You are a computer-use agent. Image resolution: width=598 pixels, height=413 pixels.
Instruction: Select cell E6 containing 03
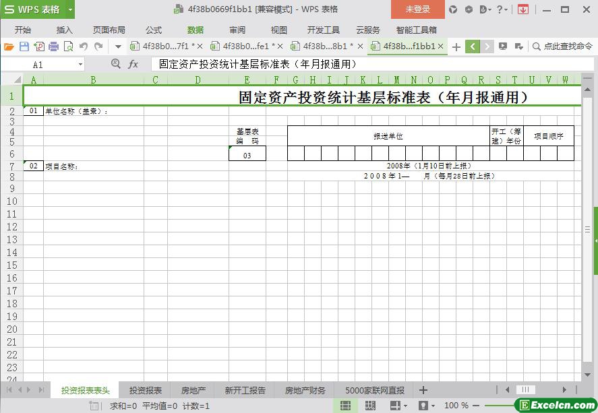(247, 155)
